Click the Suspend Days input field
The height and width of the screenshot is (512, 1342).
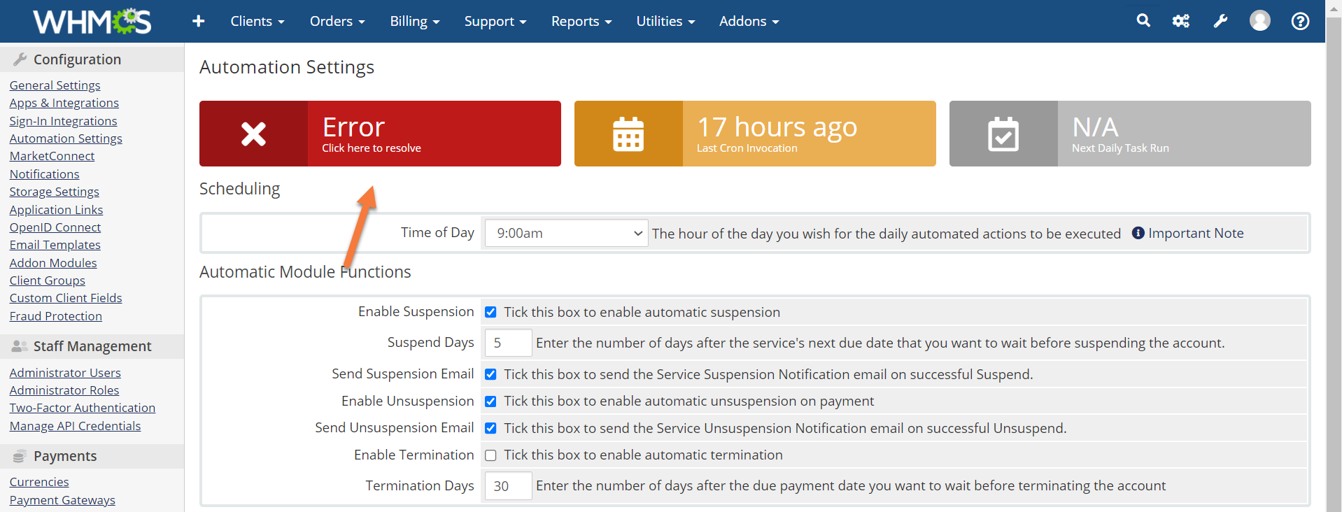[508, 343]
